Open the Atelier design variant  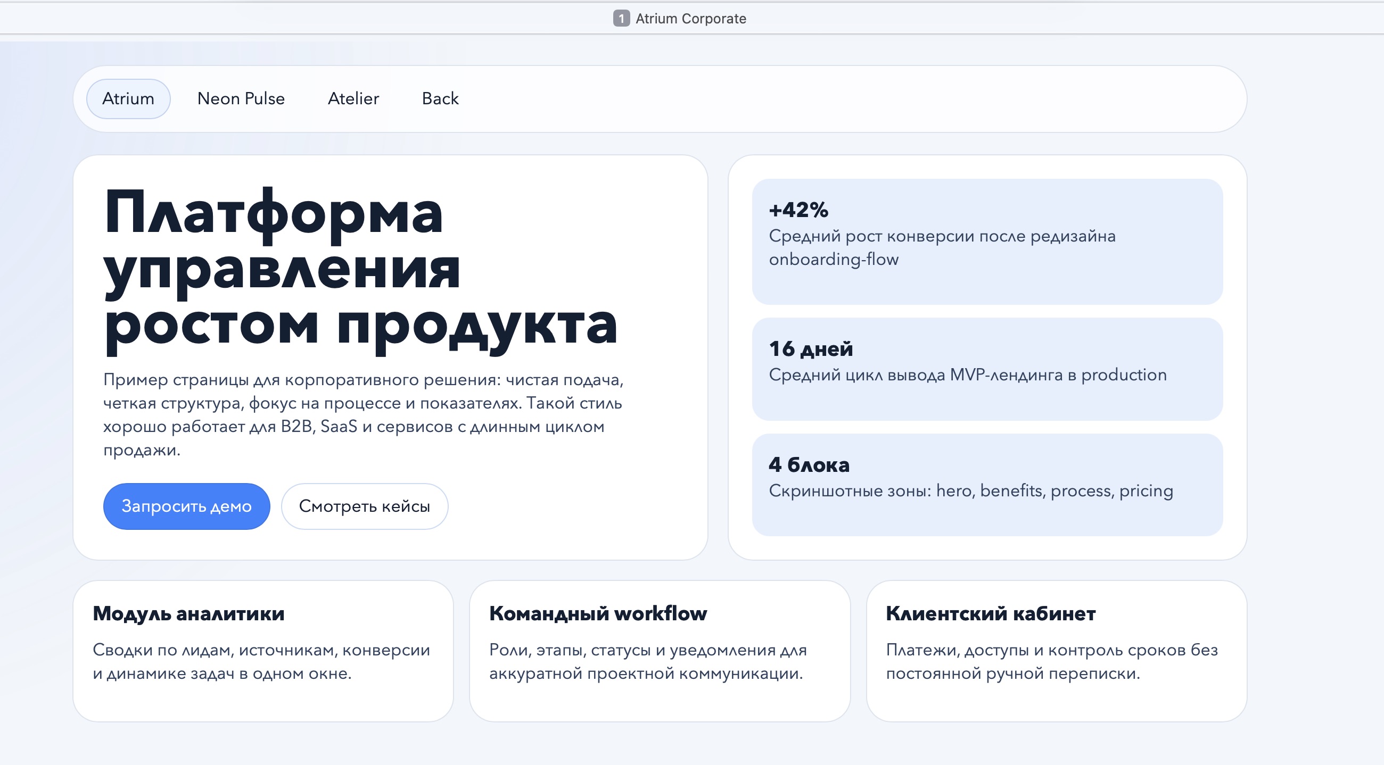[x=352, y=98]
